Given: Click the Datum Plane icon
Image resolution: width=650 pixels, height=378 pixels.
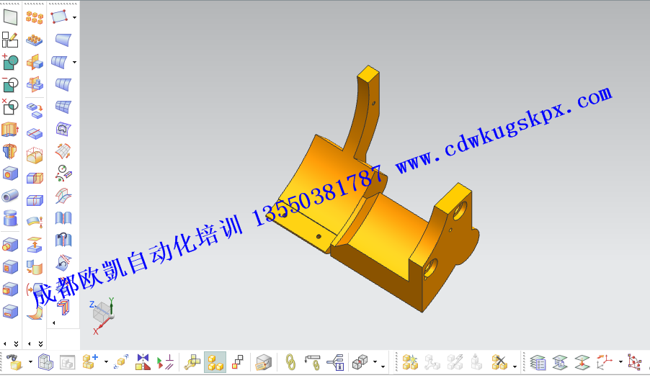Looking at the screenshot, I should coord(10,17).
